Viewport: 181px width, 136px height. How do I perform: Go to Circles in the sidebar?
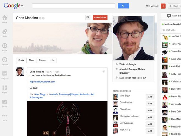click(5, 33)
